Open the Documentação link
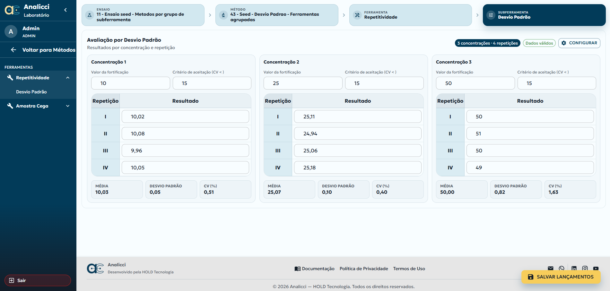This screenshot has height=291, width=610. pos(314,269)
